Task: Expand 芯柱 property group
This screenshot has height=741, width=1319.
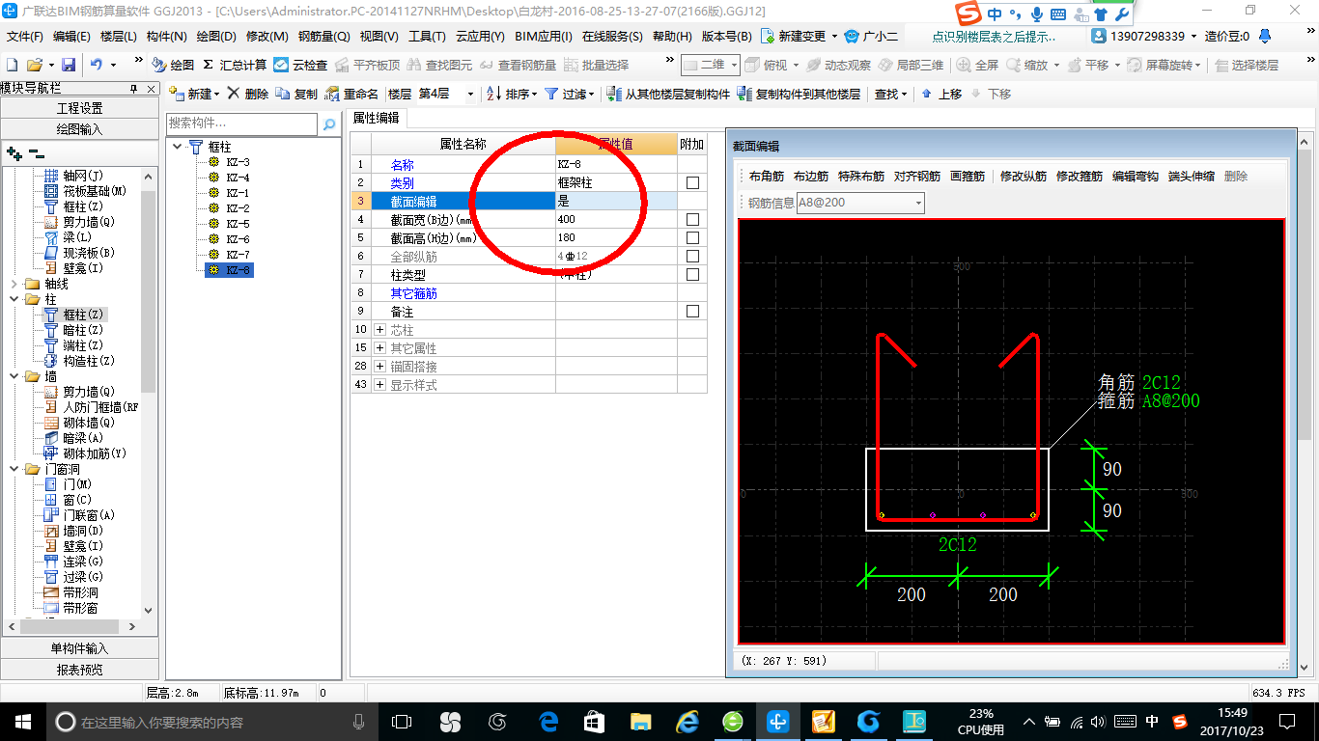Action: pyautogui.click(x=379, y=330)
